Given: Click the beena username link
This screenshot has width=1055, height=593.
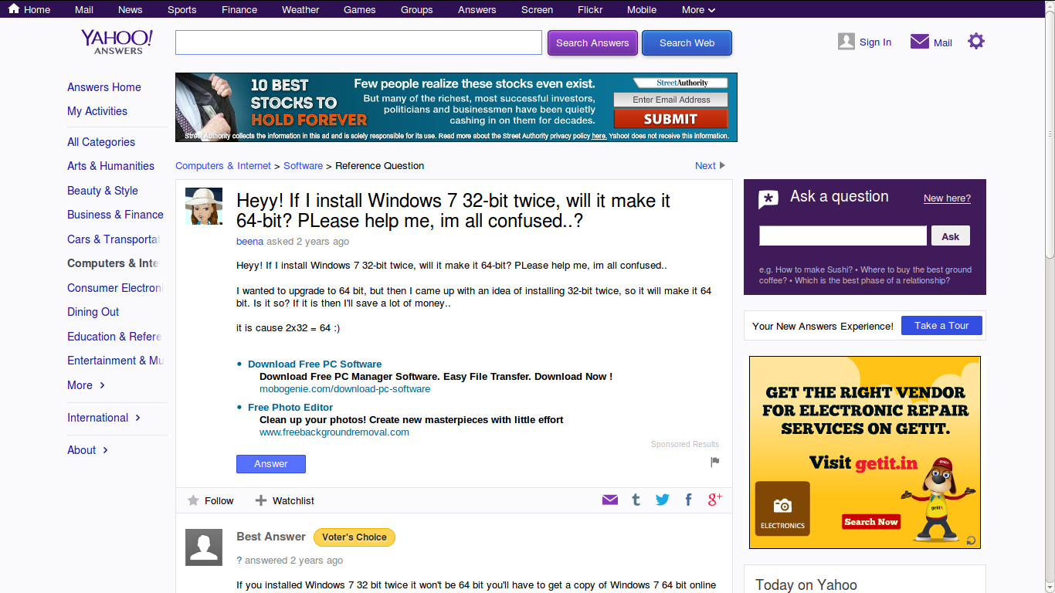Looking at the screenshot, I should (x=249, y=242).
